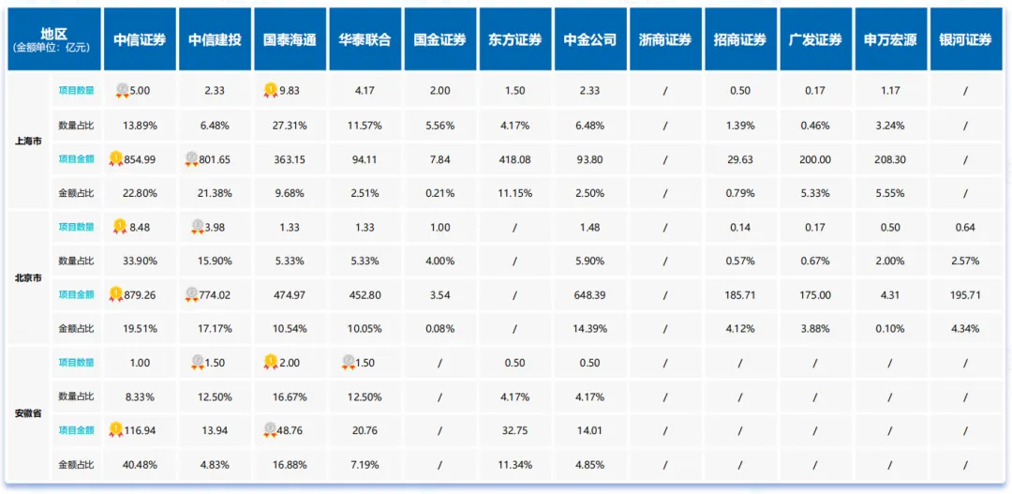The width and height of the screenshot is (1012, 494).
Task: Click the 208.30 cell
Action: coord(890,158)
